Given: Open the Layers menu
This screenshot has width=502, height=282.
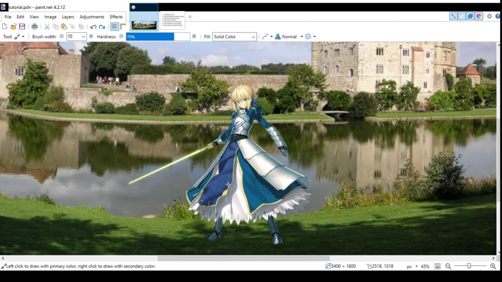Looking at the screenshot, I should 68,17.
